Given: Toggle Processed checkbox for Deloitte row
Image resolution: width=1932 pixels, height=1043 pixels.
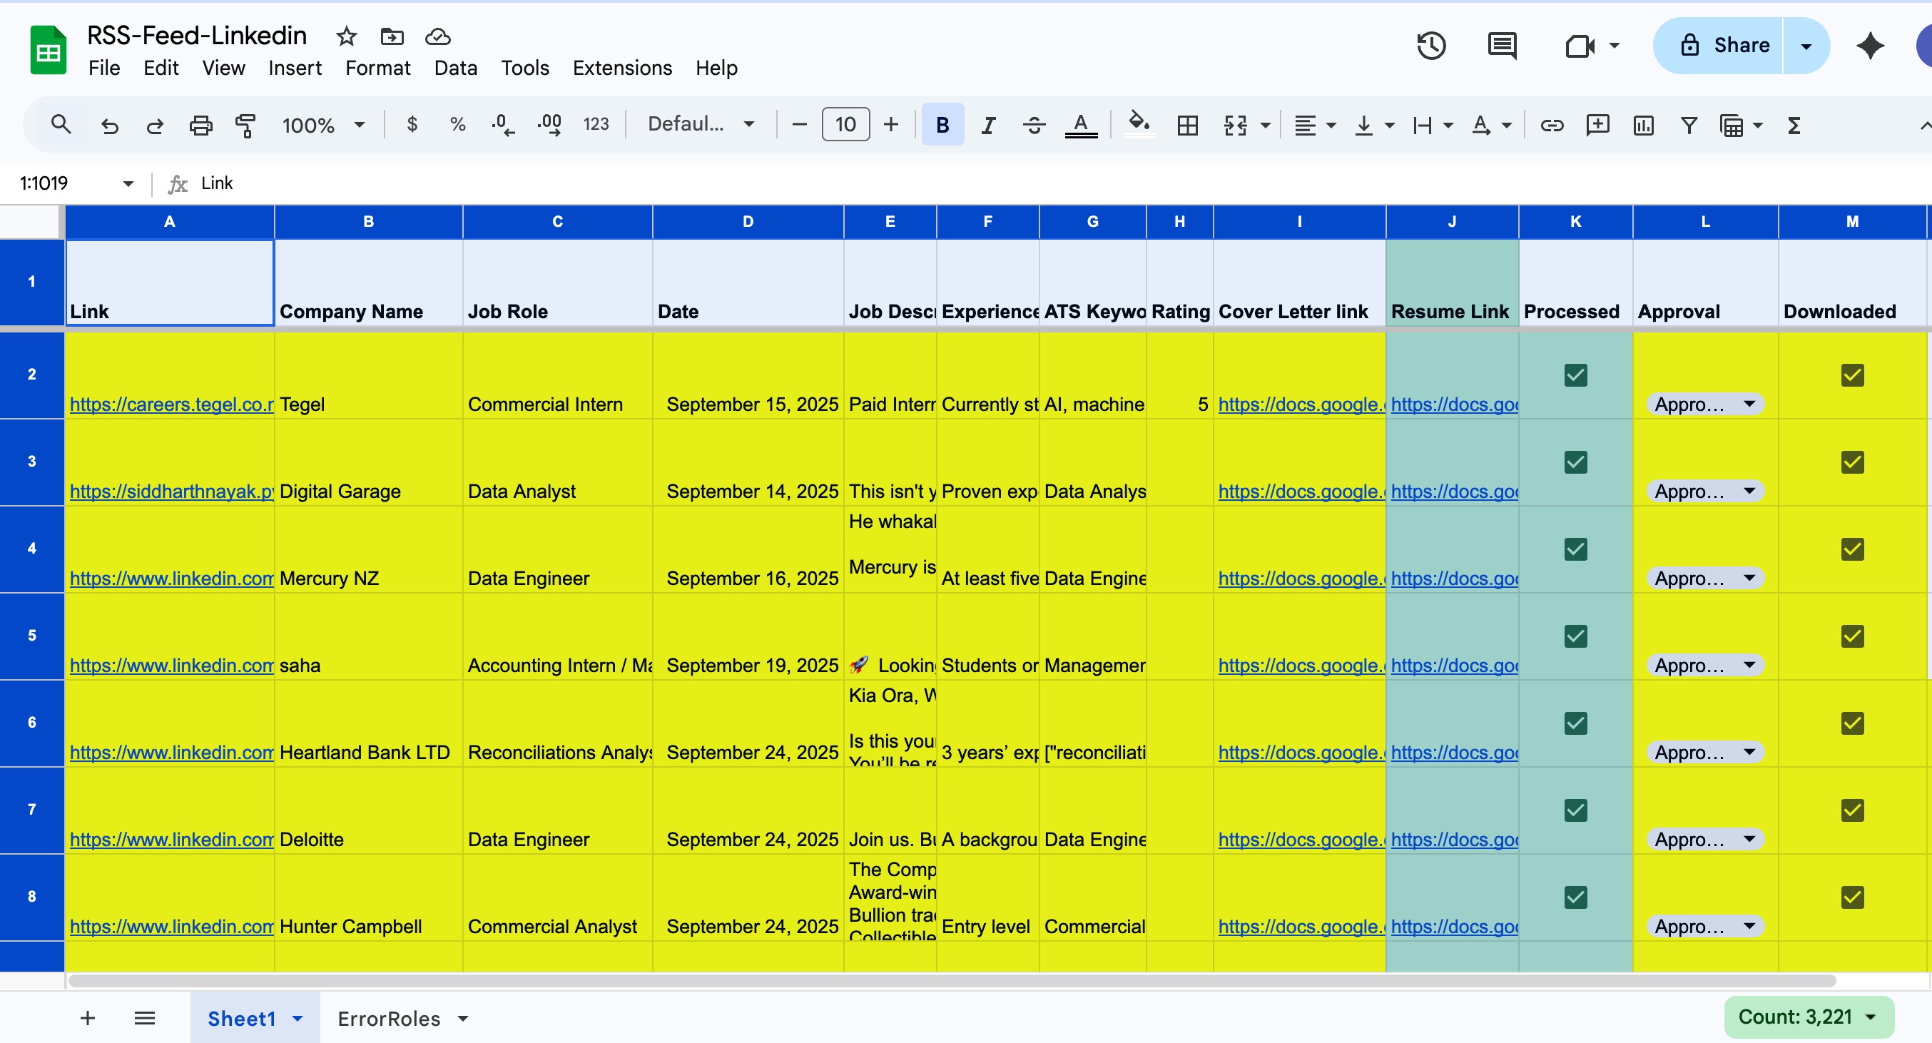Looking at the screenshot, I should [x=1576, y=810].
